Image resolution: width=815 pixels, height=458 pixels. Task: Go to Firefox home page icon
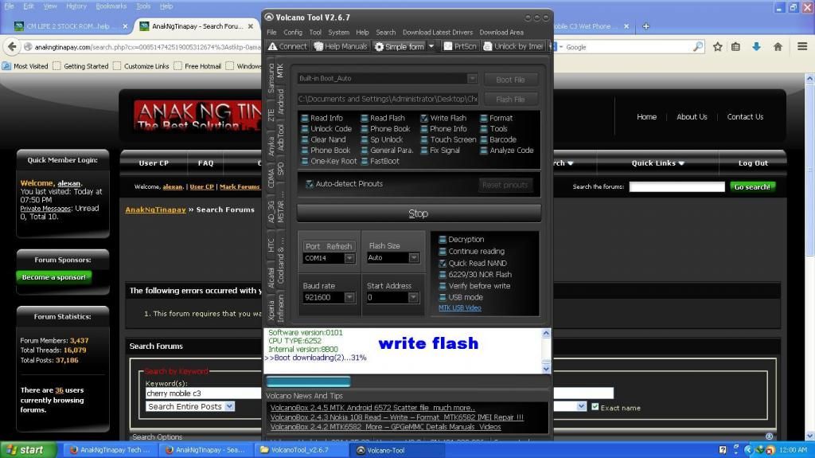778,47
